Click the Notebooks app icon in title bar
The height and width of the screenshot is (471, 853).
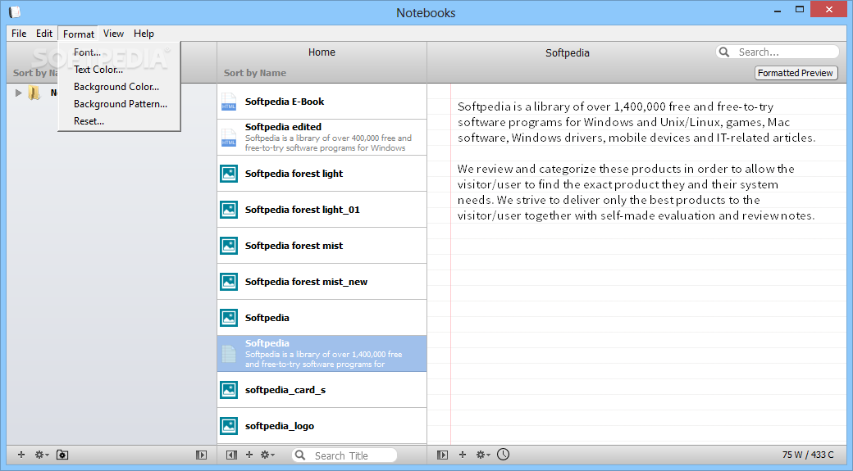click(15, 12)
